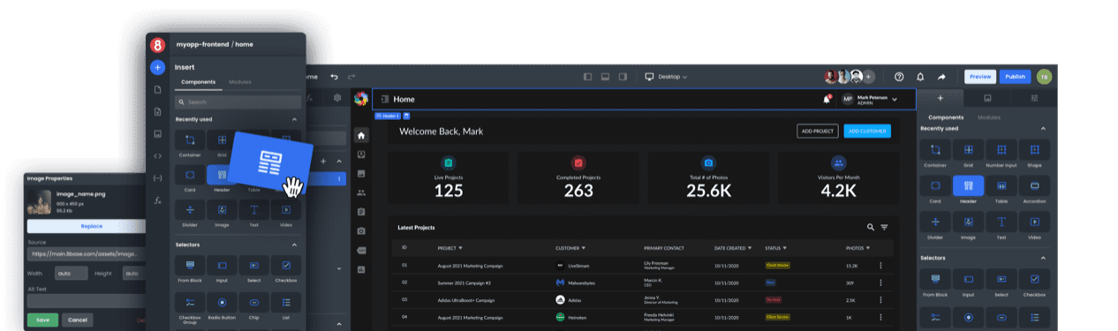
Task: Select Divider component in floating Insert panel
Action: click(190, 210)
